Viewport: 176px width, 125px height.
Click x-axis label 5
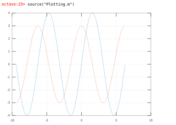click(116, 120)
